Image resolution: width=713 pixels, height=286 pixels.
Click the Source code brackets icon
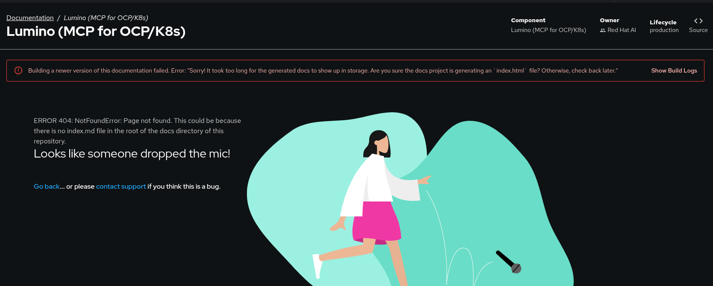(x=698, y=21)
